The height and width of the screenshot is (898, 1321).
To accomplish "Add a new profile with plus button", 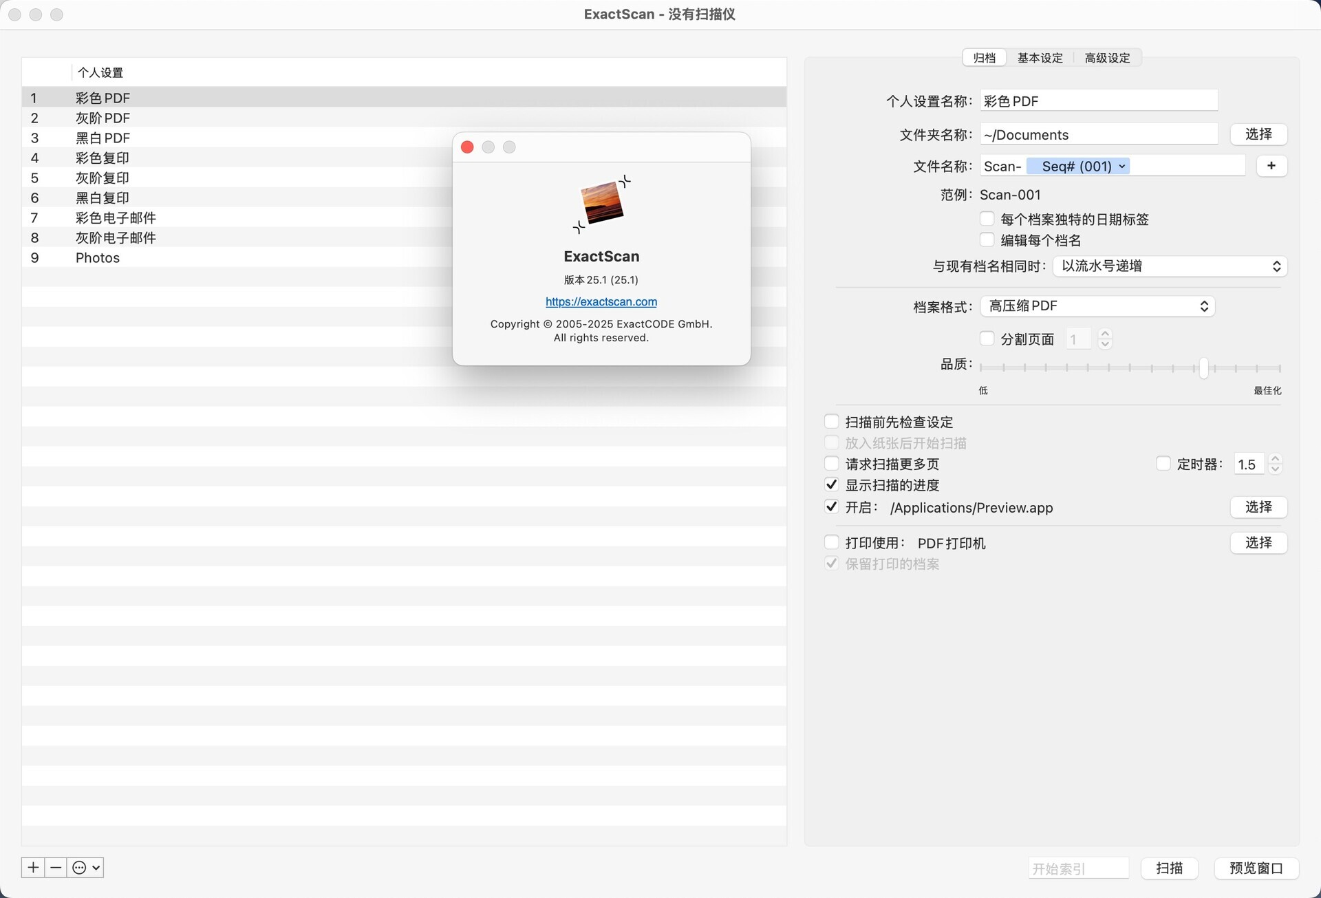I will click(x=33, y=867).
